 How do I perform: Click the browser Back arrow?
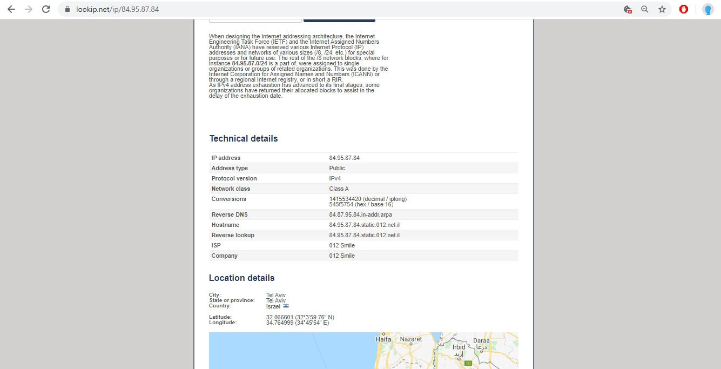pyautogui.click(x=11, y=9)
